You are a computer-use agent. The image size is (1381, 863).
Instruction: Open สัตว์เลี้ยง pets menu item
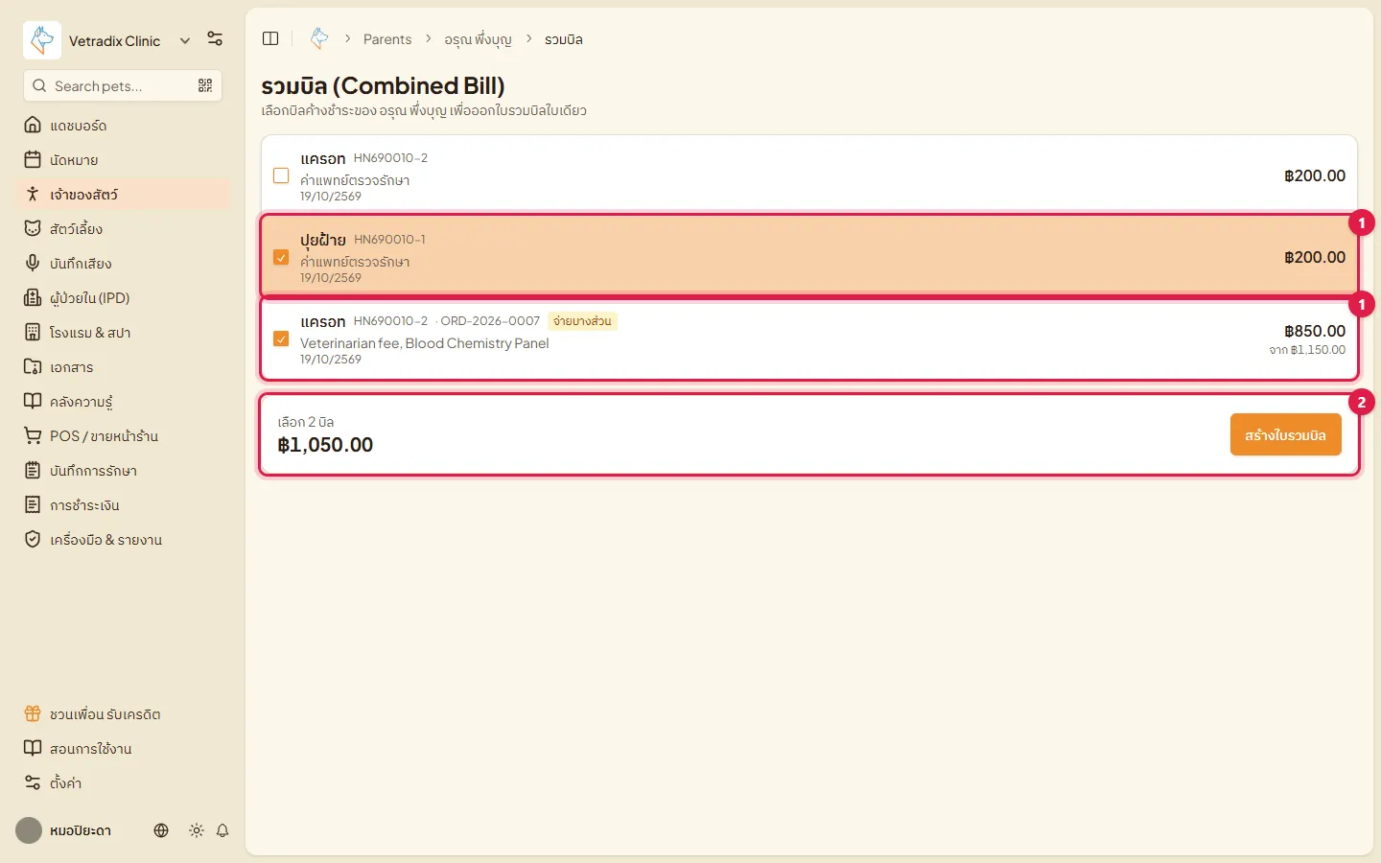pyautogui.click(x=123, y=229)
